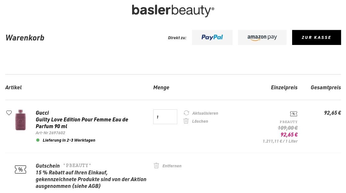Remove voucher via the Entfernen link
Viewport: 346px width, 193px height.
click(172, 166)
